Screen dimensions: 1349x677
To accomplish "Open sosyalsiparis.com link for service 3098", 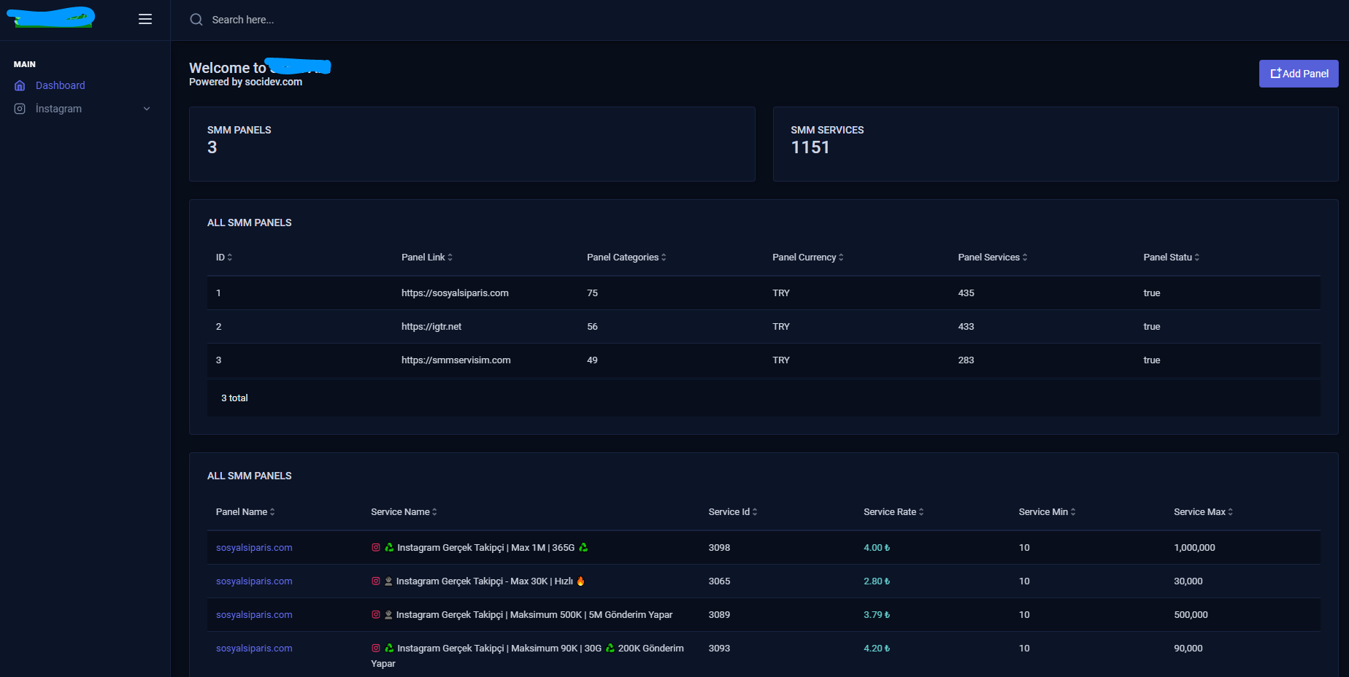I will tap(254, 547).
